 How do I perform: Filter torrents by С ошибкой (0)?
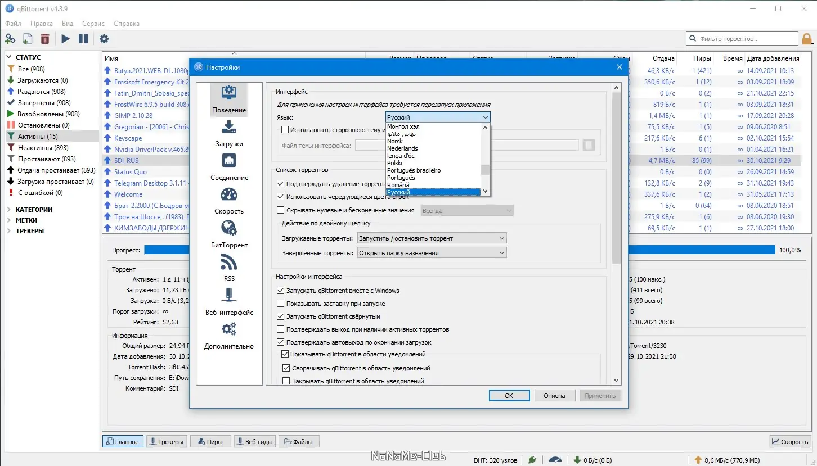40,193
